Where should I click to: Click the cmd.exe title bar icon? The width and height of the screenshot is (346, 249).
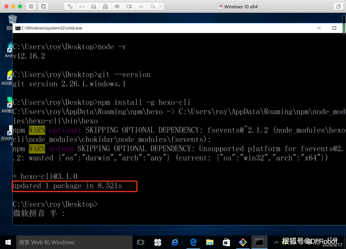point(18,28)
